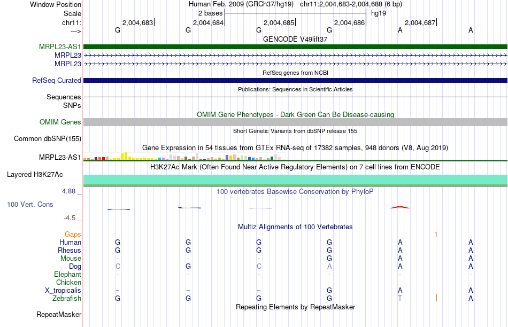Click the orange Zebrafish insertion bar
This screenshot has width=508, height=327.
(x=436, y=298)
